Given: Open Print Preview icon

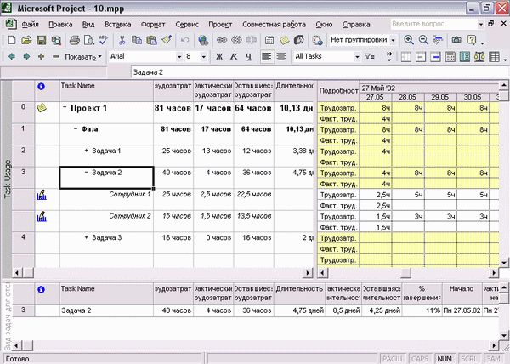Looking at the screenshot, I should point(89,40).
